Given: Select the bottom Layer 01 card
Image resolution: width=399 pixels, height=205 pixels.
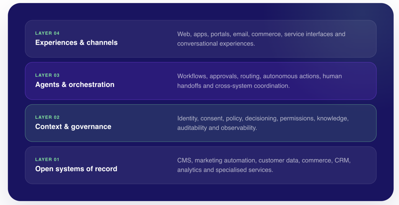Looking at the screenshot, I should (x=201, y=165).
